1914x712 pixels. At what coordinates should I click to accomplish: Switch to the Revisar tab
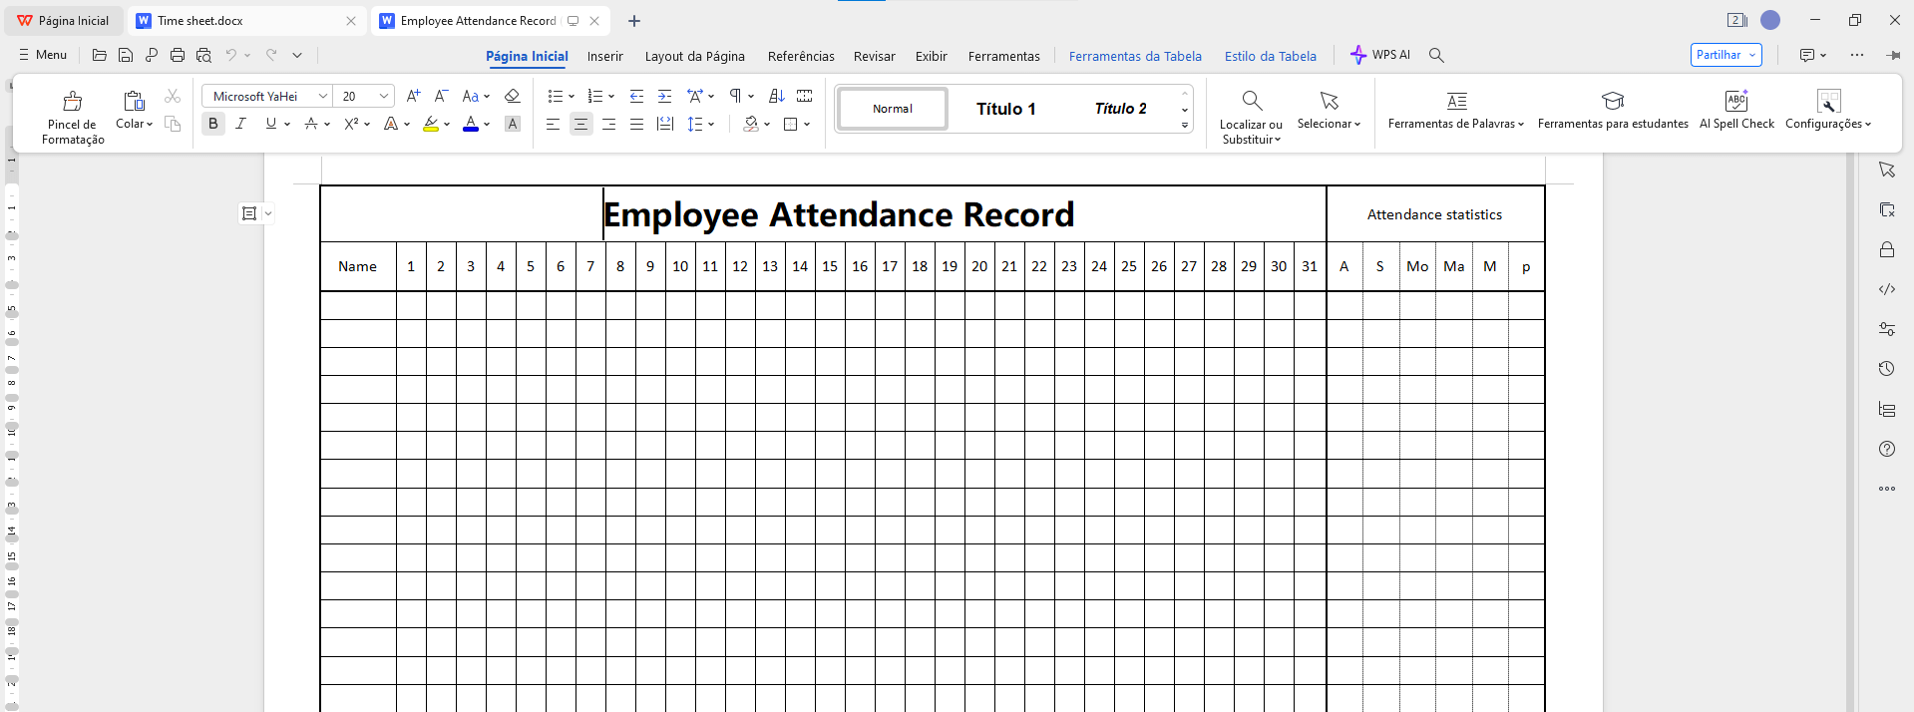point(874,56)
